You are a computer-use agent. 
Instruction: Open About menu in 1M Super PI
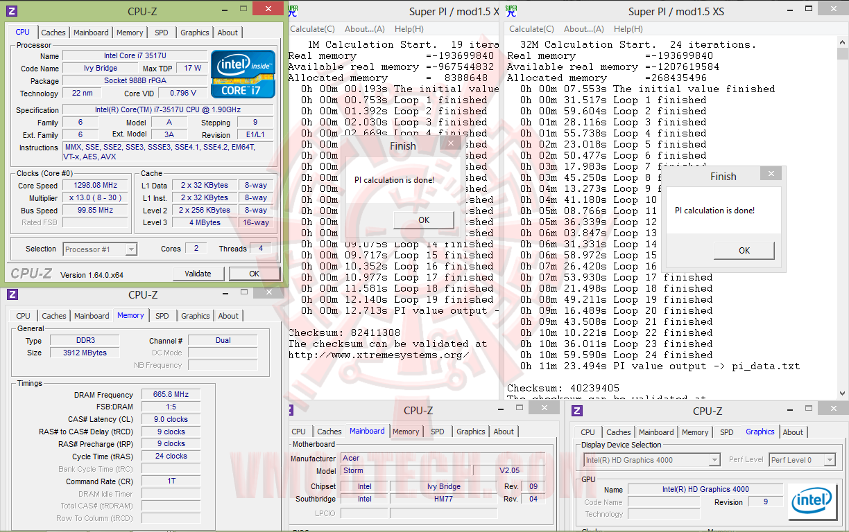click(x=365, y=29)
